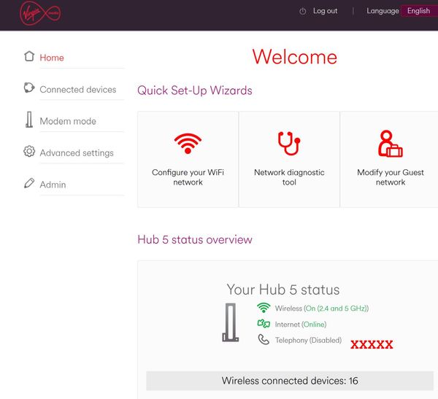Select Modem mode in sidebar
The image size is (438, 399).
coord(68,121)
